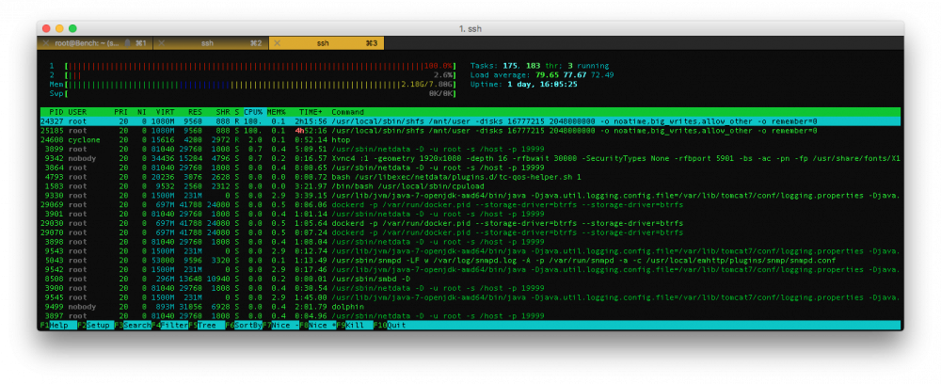Click the CPU 1 usage bar at 100.0%
The image size is (941, 384).
pos(261,66)
